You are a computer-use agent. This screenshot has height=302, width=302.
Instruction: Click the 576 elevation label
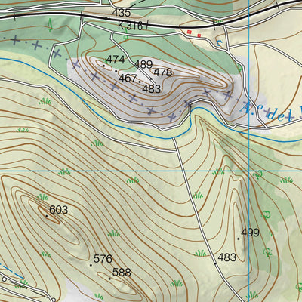[x=103, y=259]
